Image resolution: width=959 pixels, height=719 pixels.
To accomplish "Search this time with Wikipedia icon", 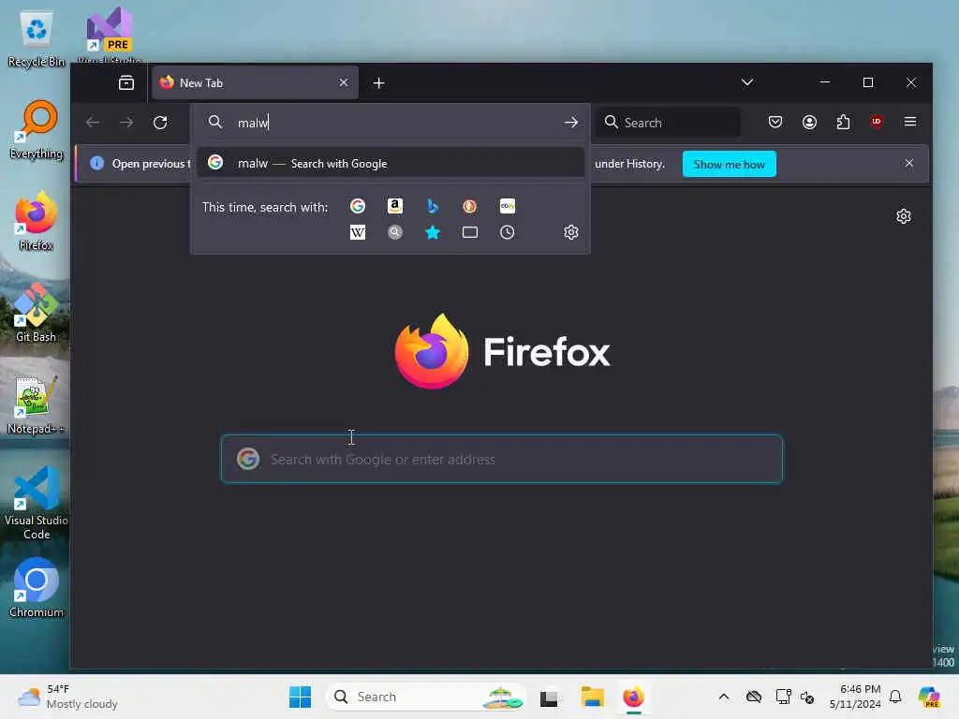I will pos(358,232).
